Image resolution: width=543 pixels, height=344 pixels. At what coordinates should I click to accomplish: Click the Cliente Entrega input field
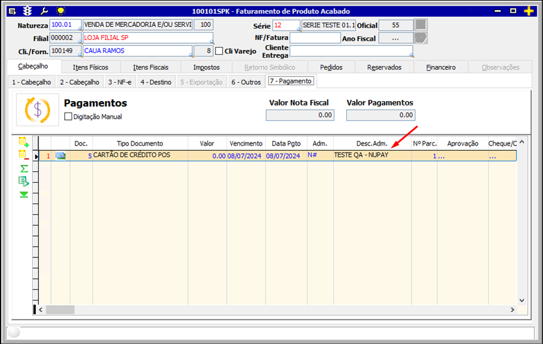[x=351, y=51]
